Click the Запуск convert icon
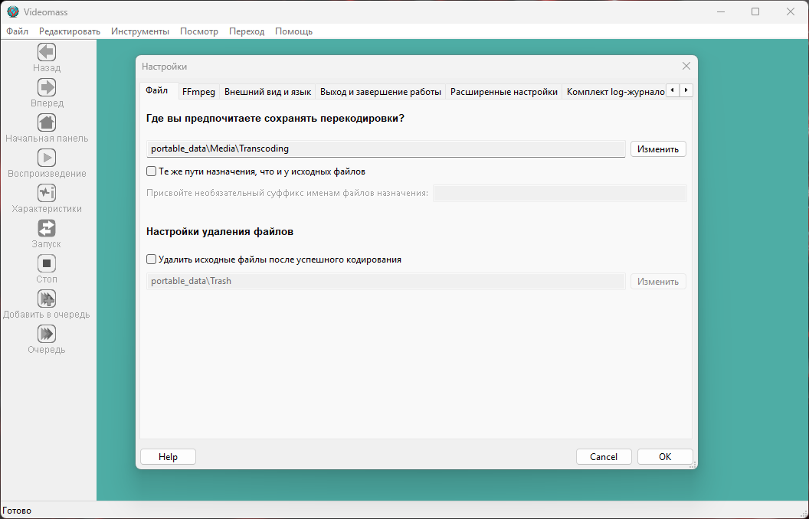Image resolution: width=809 pixels, height=519 pixels. tap(47, 228)
